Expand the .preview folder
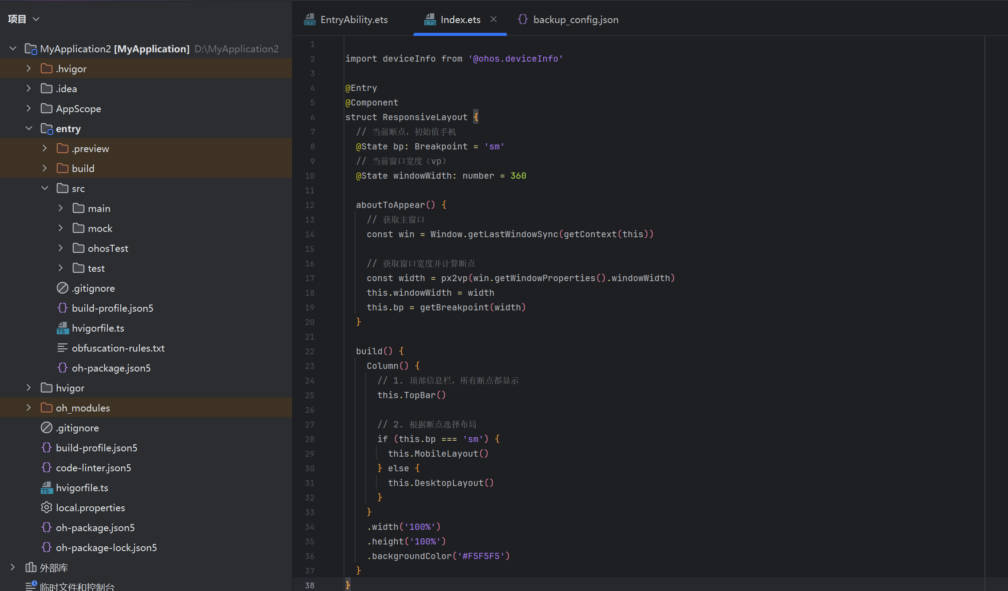 point(45,148)
